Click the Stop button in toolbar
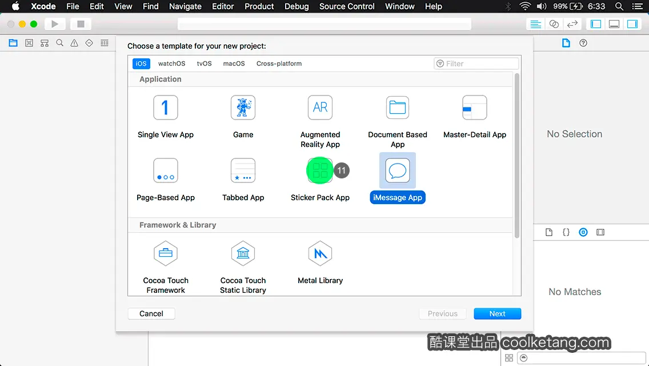 (x=81, y=24)
